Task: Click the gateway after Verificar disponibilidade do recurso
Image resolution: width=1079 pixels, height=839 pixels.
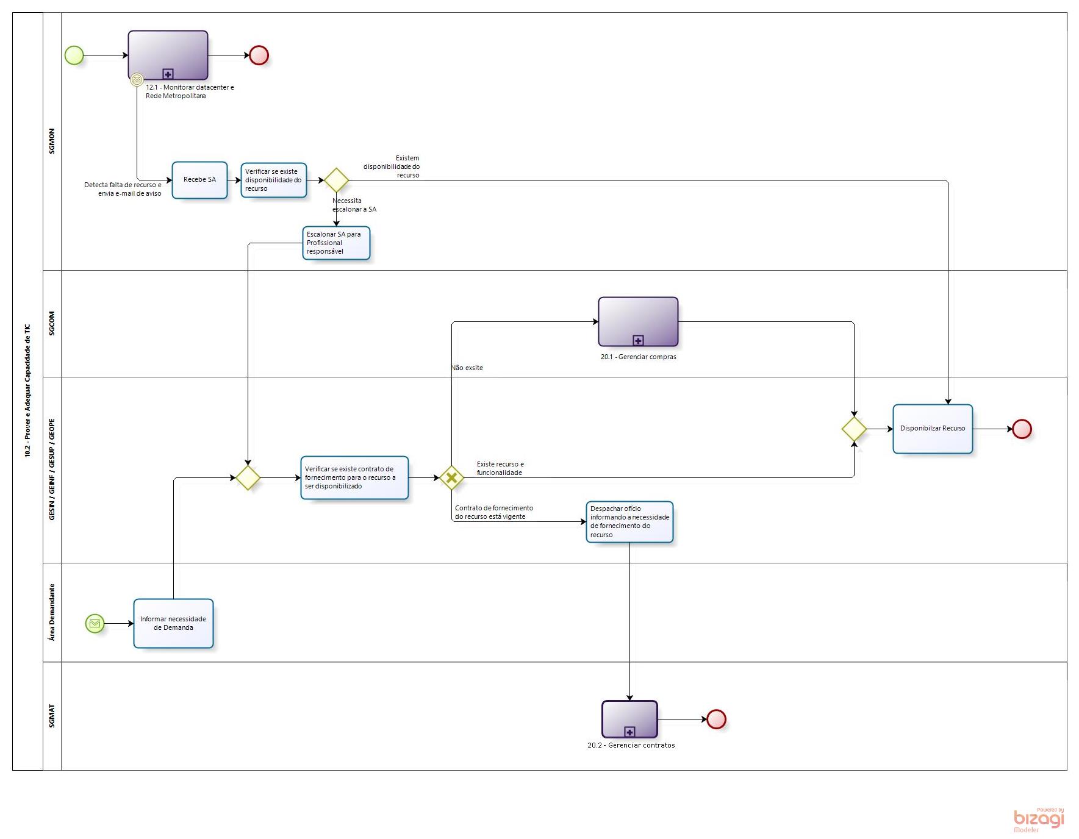Action: point(336,180)
